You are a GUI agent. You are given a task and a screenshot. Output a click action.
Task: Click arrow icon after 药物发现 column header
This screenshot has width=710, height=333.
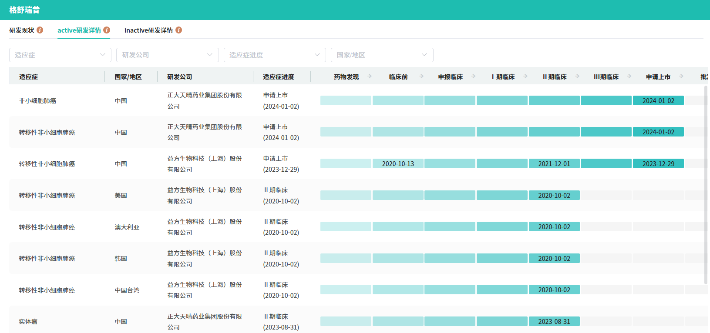pyautogui.click(x=370, y=77)
